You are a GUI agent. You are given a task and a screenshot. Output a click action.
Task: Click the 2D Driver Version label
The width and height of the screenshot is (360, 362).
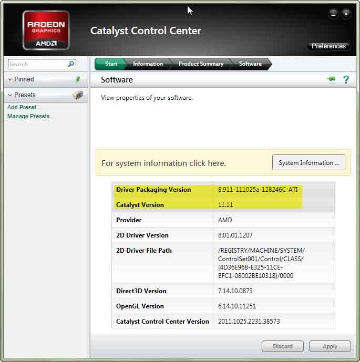point(142,235)
